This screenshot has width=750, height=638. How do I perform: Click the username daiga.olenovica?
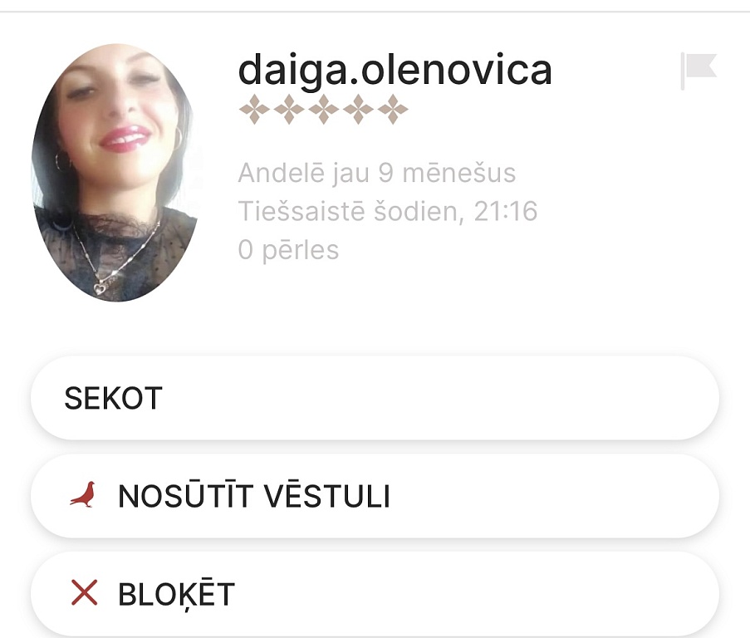(x=395, y=70)
